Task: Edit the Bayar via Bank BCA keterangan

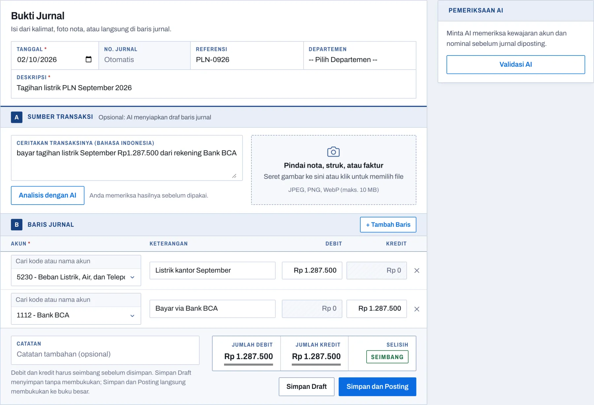Action: [x=213, y=309]
